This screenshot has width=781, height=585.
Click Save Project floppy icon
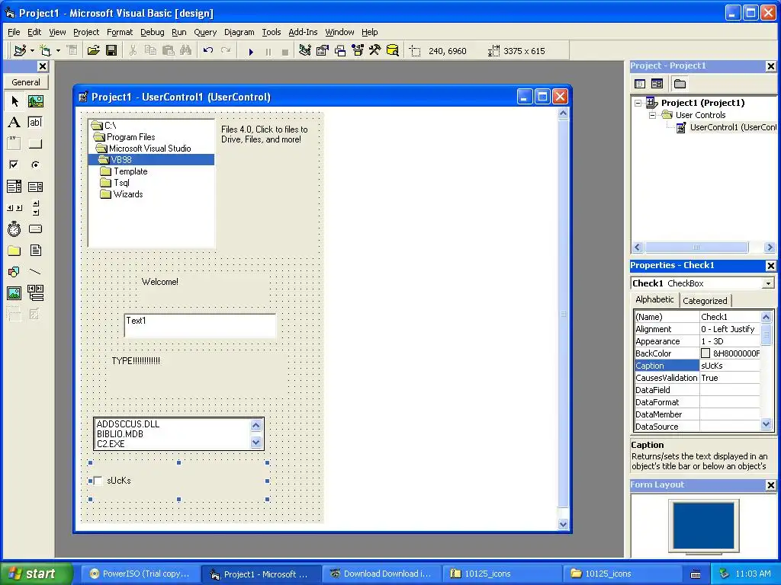(111, 51)
